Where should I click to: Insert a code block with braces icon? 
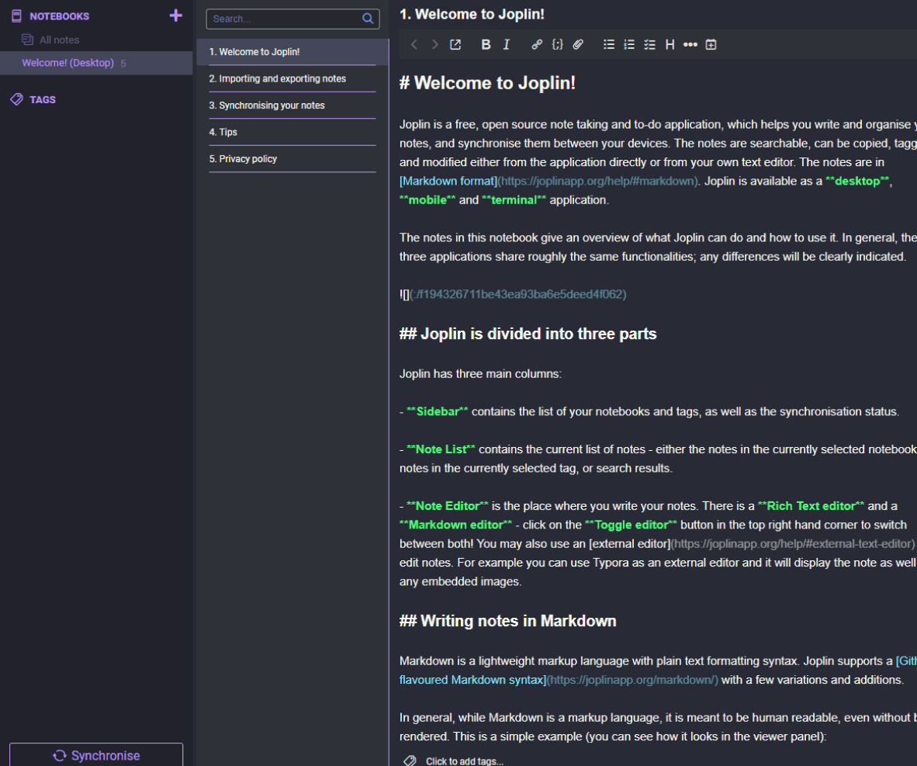pos(557,44)
